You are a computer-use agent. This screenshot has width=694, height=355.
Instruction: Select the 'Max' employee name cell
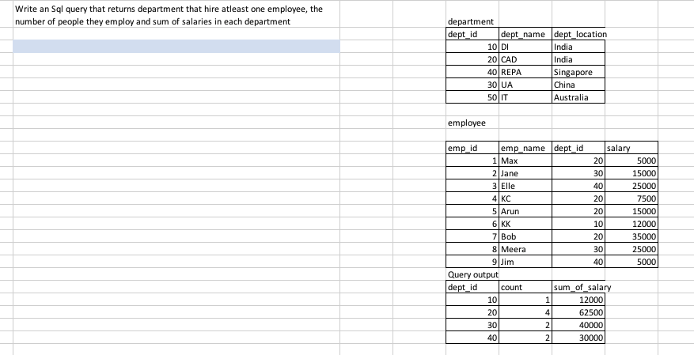pyautogui.click(x=525, y=161)
